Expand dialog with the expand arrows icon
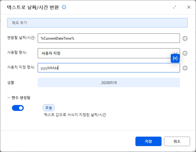 175,7
